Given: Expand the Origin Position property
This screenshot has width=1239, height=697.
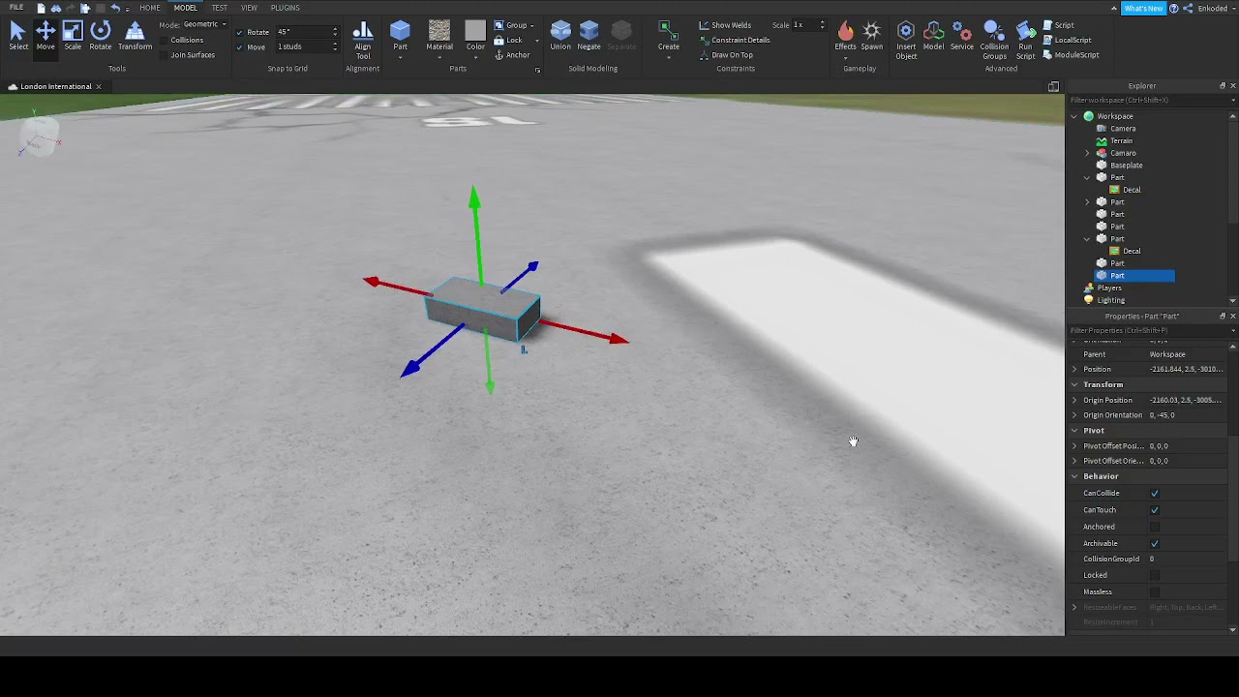Looking at the screenshot, I should pos(1074,400).
